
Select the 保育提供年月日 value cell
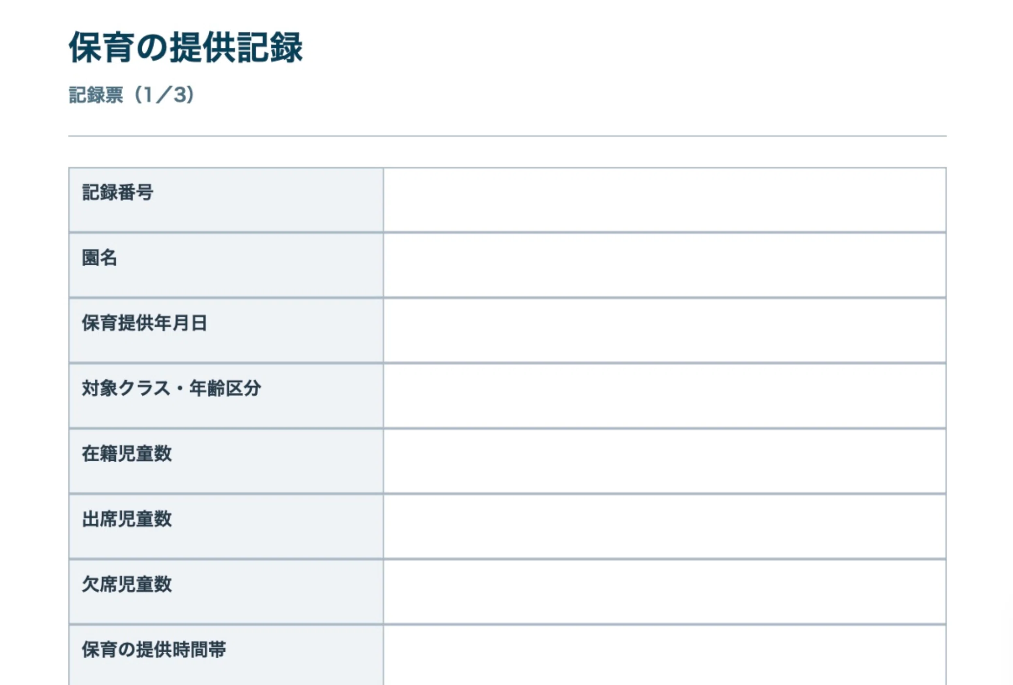click(x=665, y=331)
